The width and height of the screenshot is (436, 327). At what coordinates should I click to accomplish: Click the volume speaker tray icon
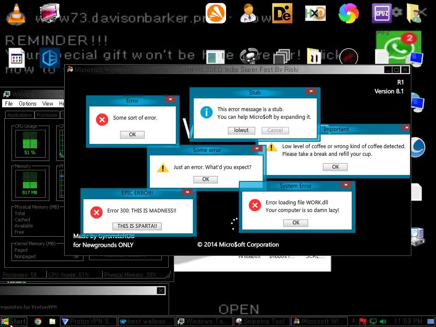[383, 321]
